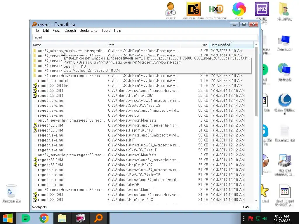Click scroll up arrow in results list
Viewport: 299px width, 224px height.
(256, 44)
